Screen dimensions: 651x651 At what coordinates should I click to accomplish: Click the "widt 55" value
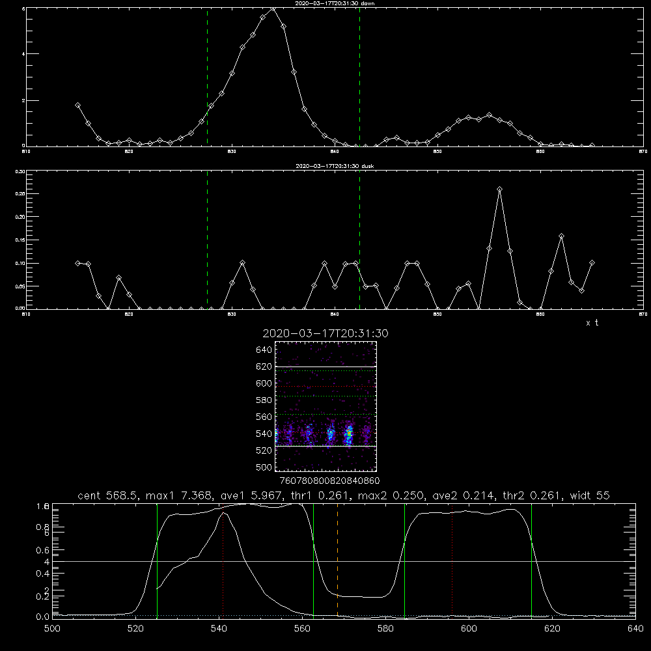pyautogui.click(x=590, y=495)
